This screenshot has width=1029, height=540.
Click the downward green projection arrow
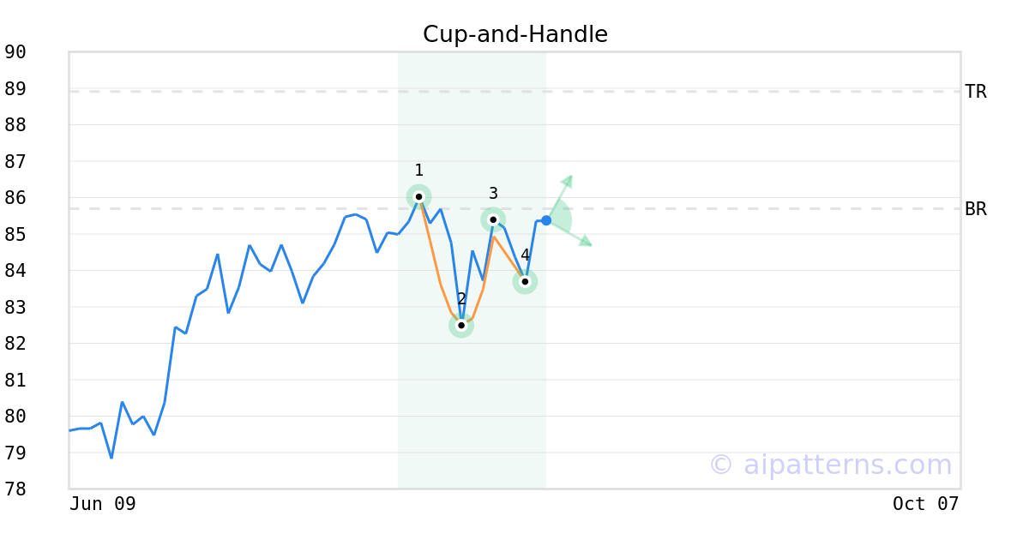(x=569, y=233)
